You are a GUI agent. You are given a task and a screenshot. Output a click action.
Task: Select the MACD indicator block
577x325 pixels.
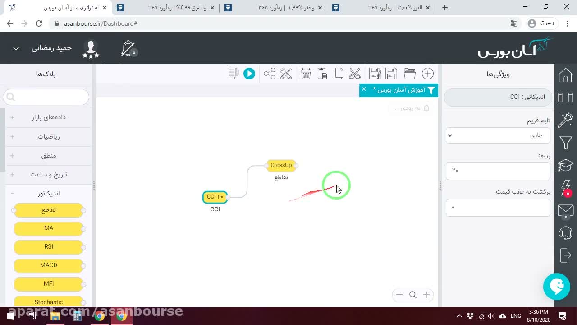[49, 265]
